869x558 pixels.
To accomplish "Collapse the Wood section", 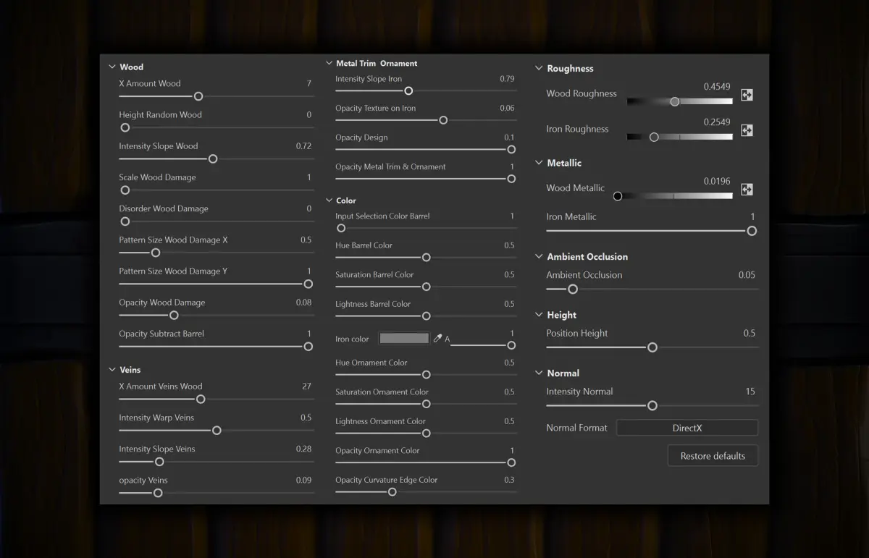I will tap(112, 67).
